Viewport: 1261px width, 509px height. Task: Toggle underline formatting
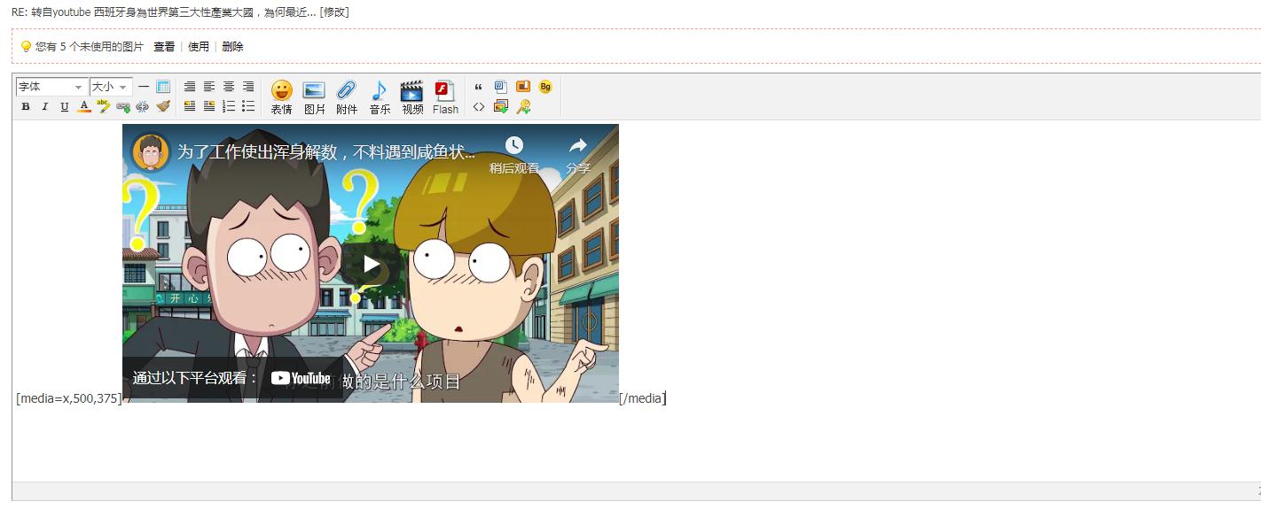[65, 107]
